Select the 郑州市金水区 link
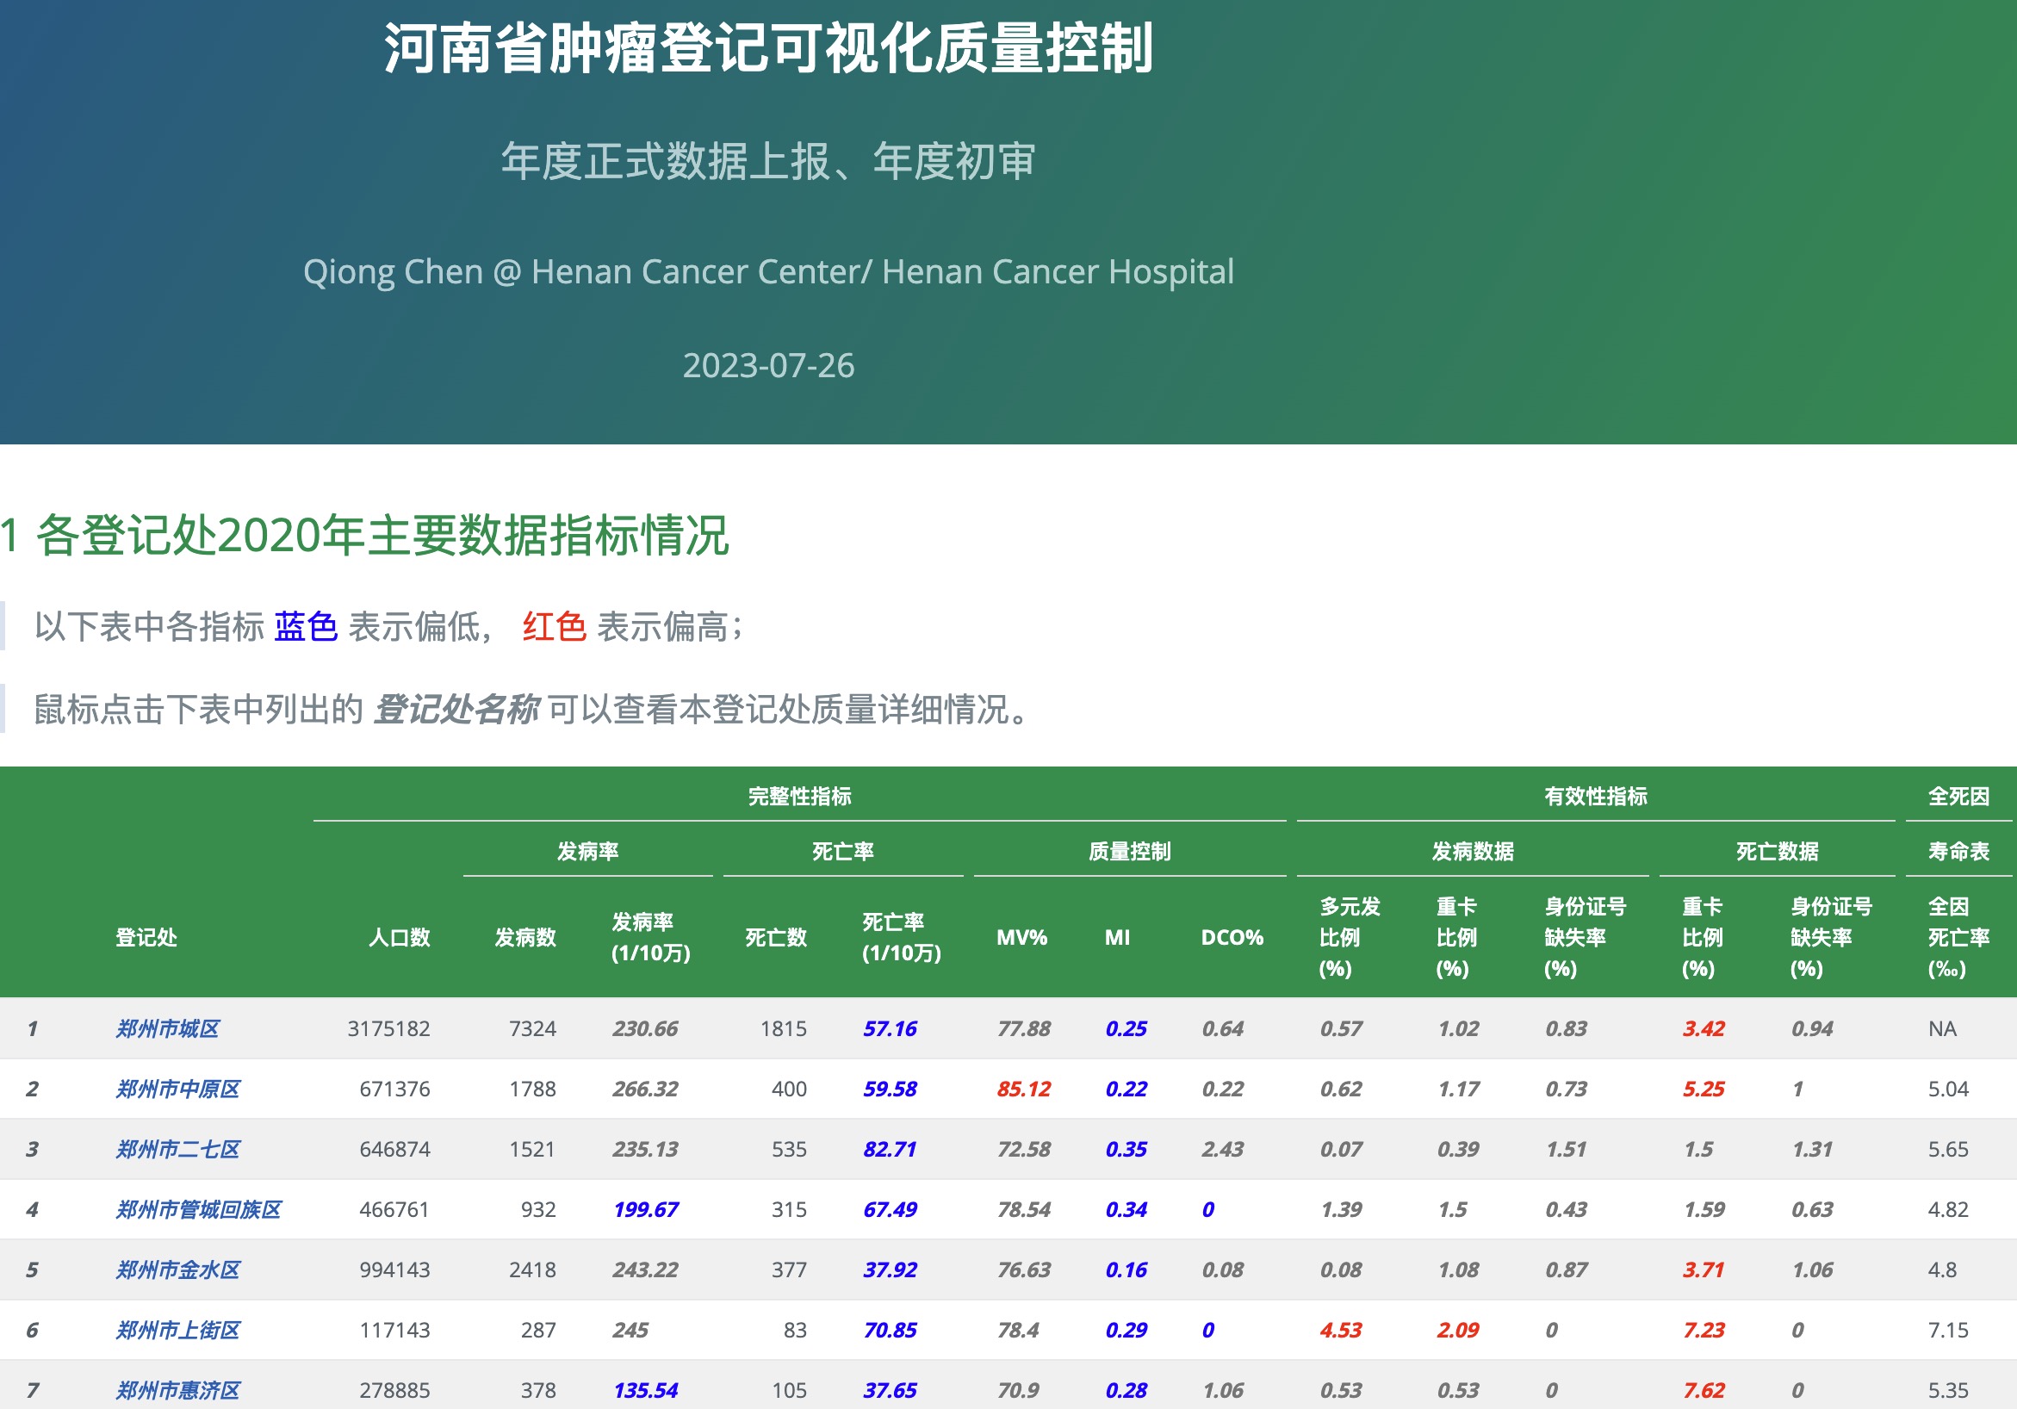The image size is (2017, 1409). pyautogui.click(x=178, y=1269)
